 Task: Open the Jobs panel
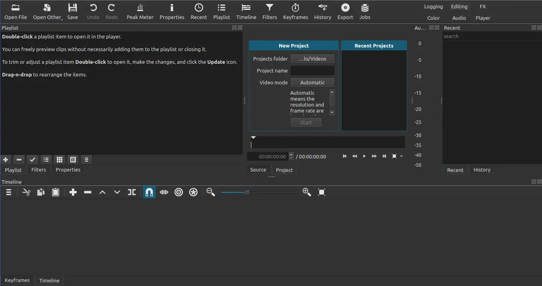click(365, 11)
